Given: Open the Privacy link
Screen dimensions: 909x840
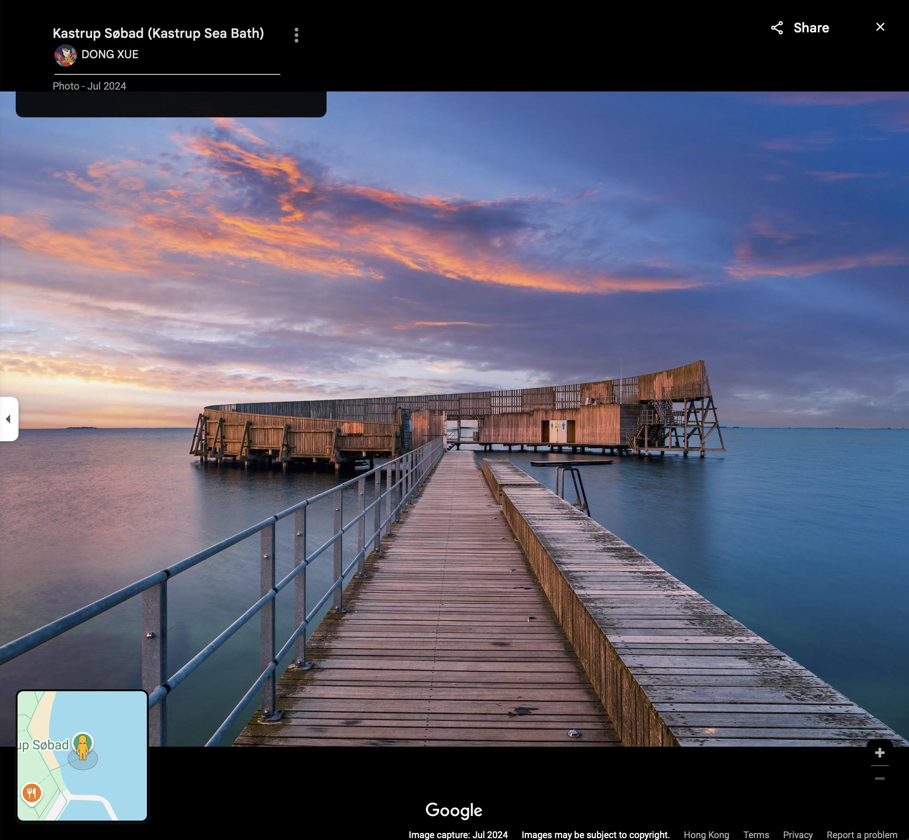Looking at the screenshot, I should (x=798, y=834).
